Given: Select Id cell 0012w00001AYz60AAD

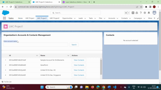Looking at the screenshot, I should click(17, 65).
